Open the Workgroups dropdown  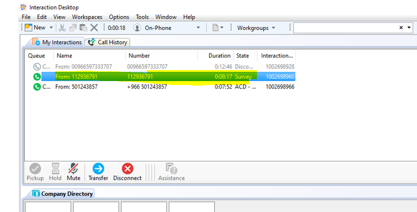256,28
